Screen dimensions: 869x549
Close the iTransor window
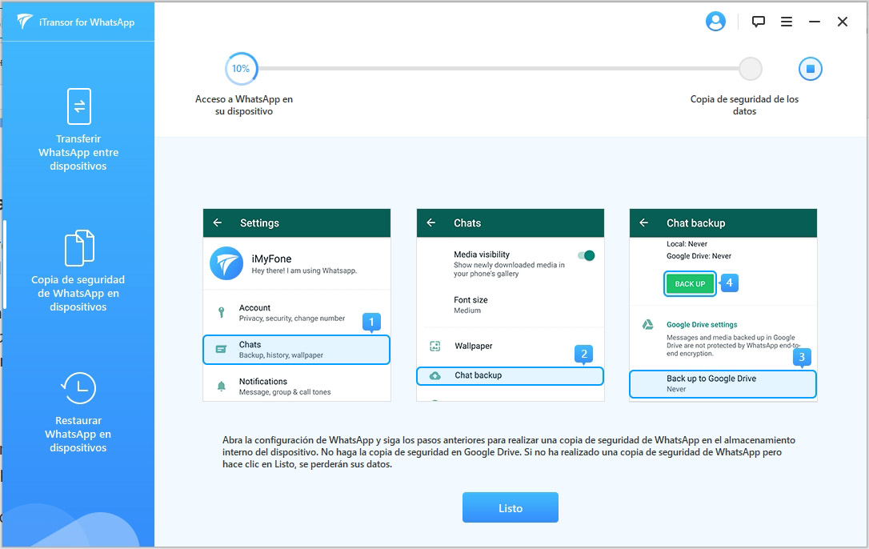(843, 22)
